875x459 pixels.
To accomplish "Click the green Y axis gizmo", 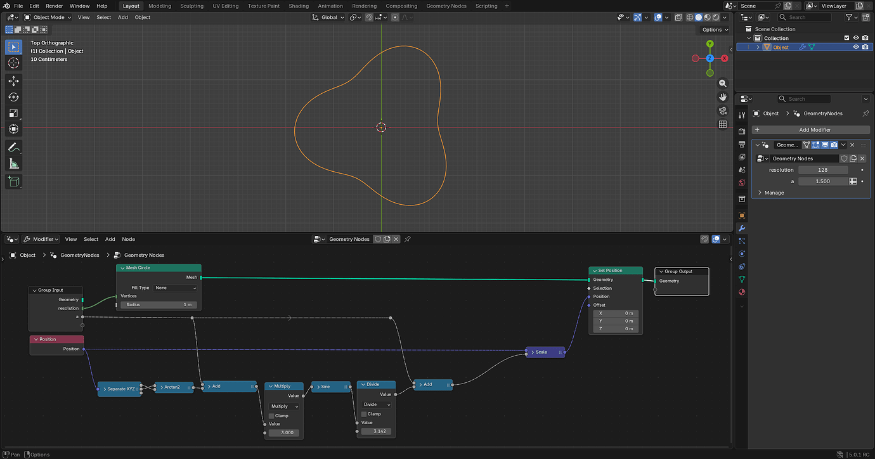I will [x=710, y=44].
